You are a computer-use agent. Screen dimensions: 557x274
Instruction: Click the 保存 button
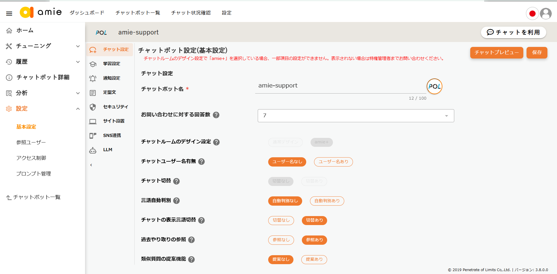pos(537,52)
